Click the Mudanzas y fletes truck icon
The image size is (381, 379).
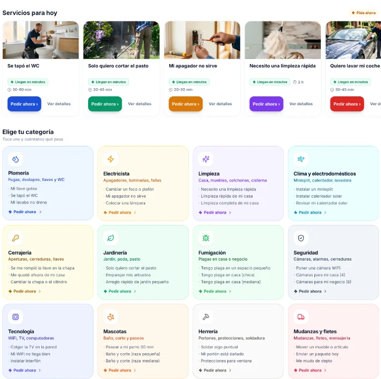301,317
